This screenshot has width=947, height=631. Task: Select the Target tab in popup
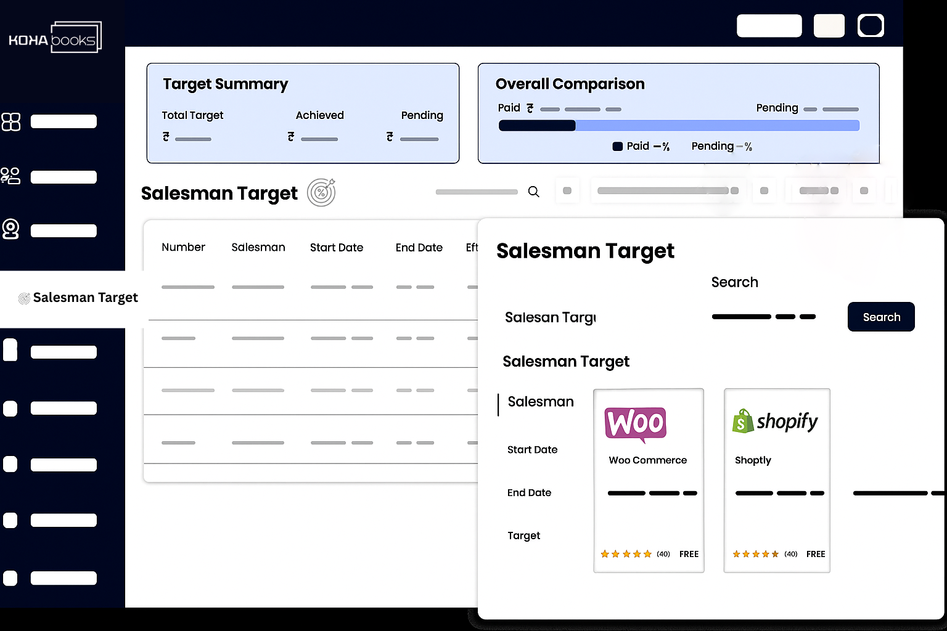[x=523, y=535]
